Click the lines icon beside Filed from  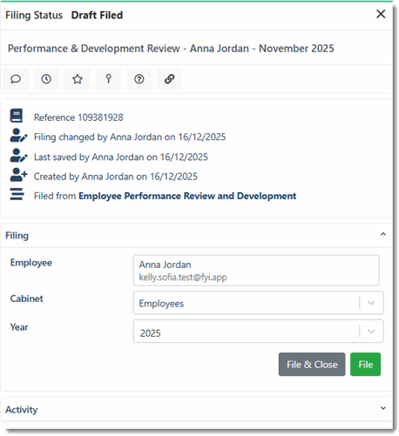[x=17, y=194]
